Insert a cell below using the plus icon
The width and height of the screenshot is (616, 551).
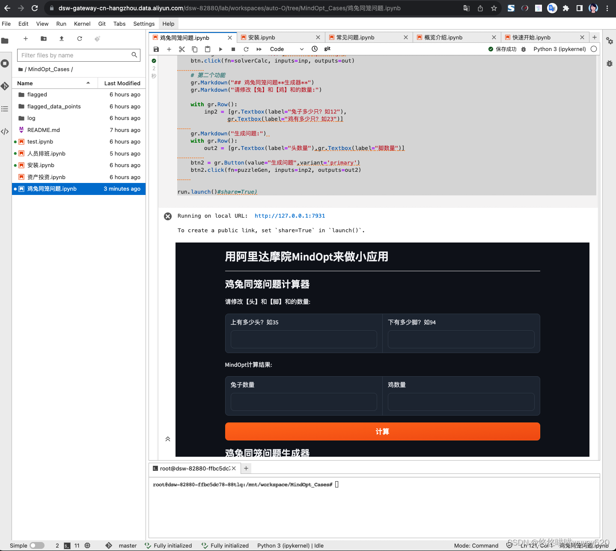tap(169, 49)
